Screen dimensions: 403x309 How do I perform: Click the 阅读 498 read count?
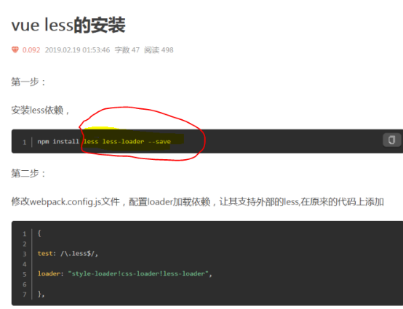coord(159,50)
